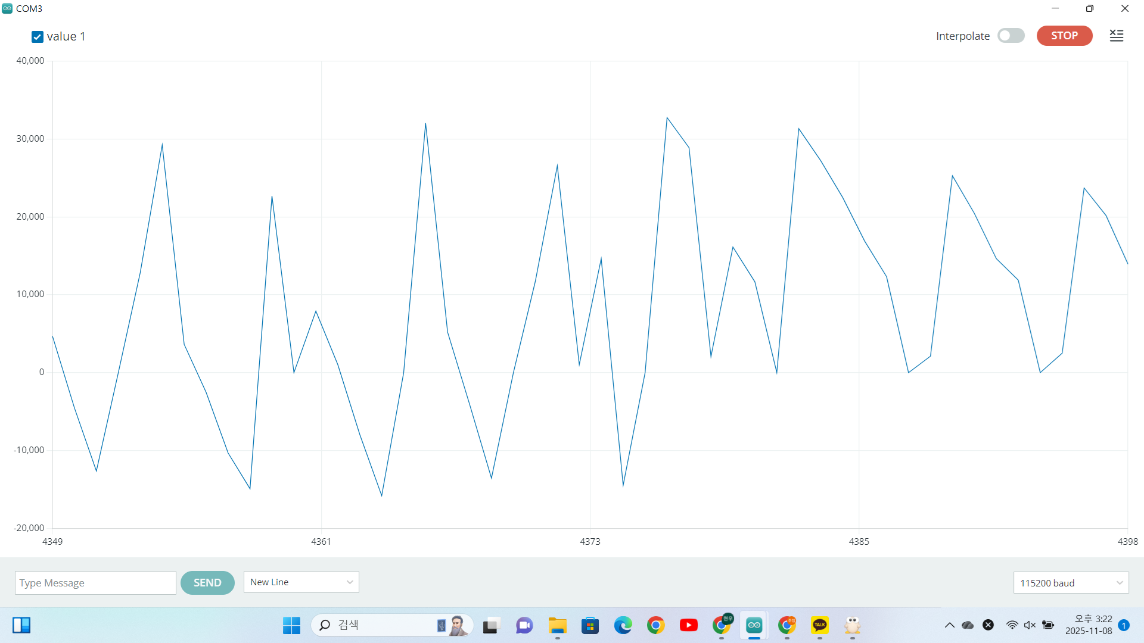Toggle the Interpolate switch
This screenshot has height=643, width=1144.
click(1011, 36)
